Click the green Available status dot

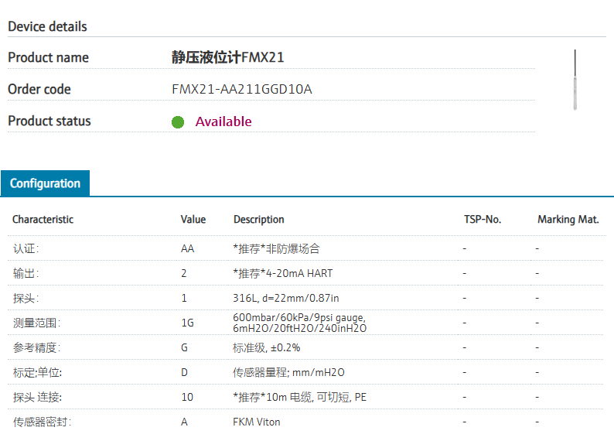178,122
